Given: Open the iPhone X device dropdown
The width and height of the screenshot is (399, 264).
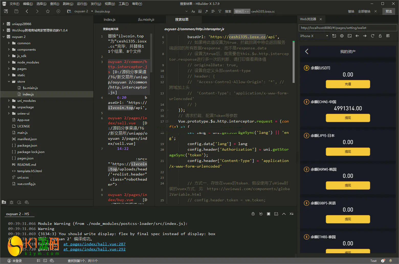Looking at the screenshot, I should coord(314,36).
